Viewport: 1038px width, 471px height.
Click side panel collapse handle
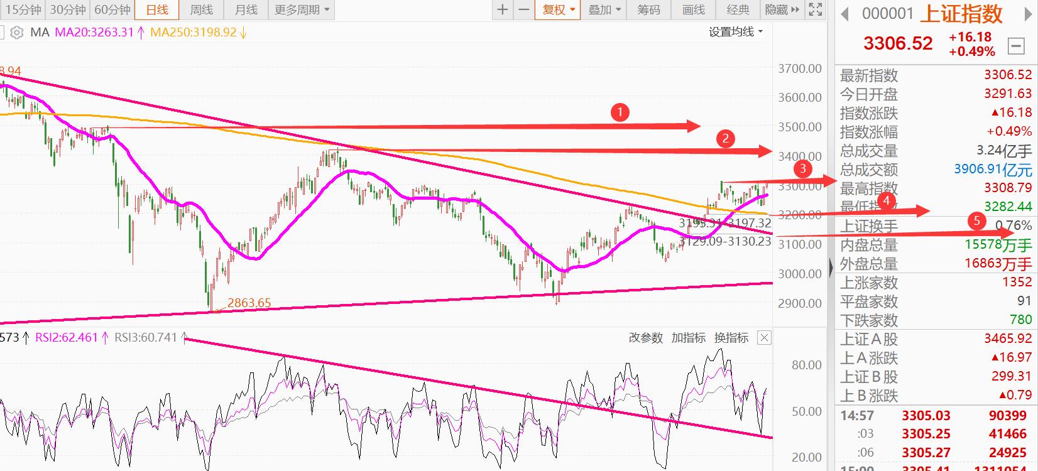(x=831, y=267)
